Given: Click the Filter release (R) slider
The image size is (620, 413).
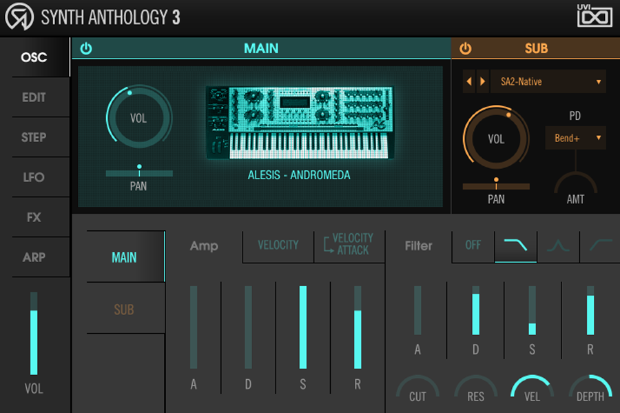Looking at the screenshot, I should point(590,310).
